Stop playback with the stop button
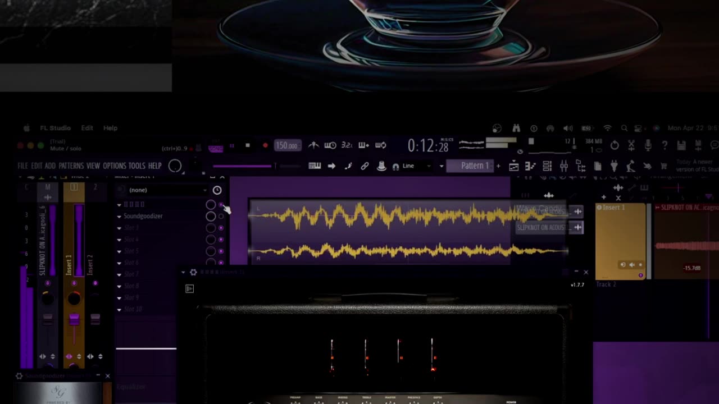The height and width of the screenshot is (404, 719). pos(248,146)
